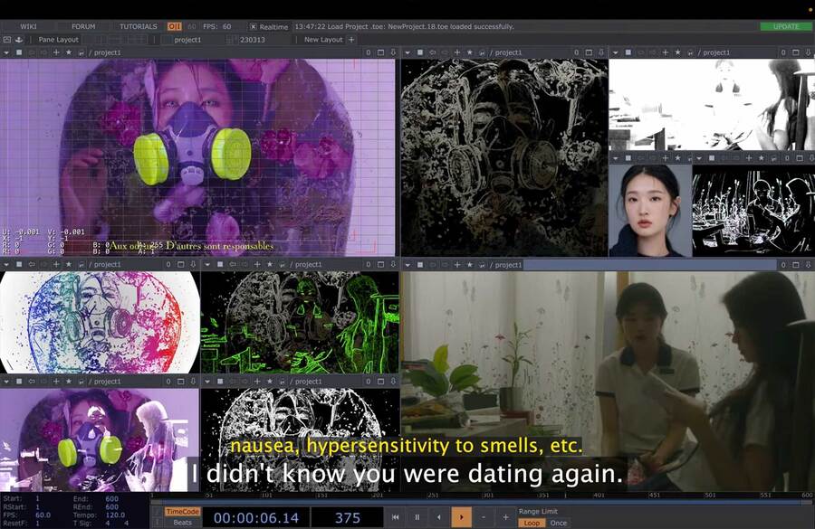Open the TUTORIALS link

139,27
